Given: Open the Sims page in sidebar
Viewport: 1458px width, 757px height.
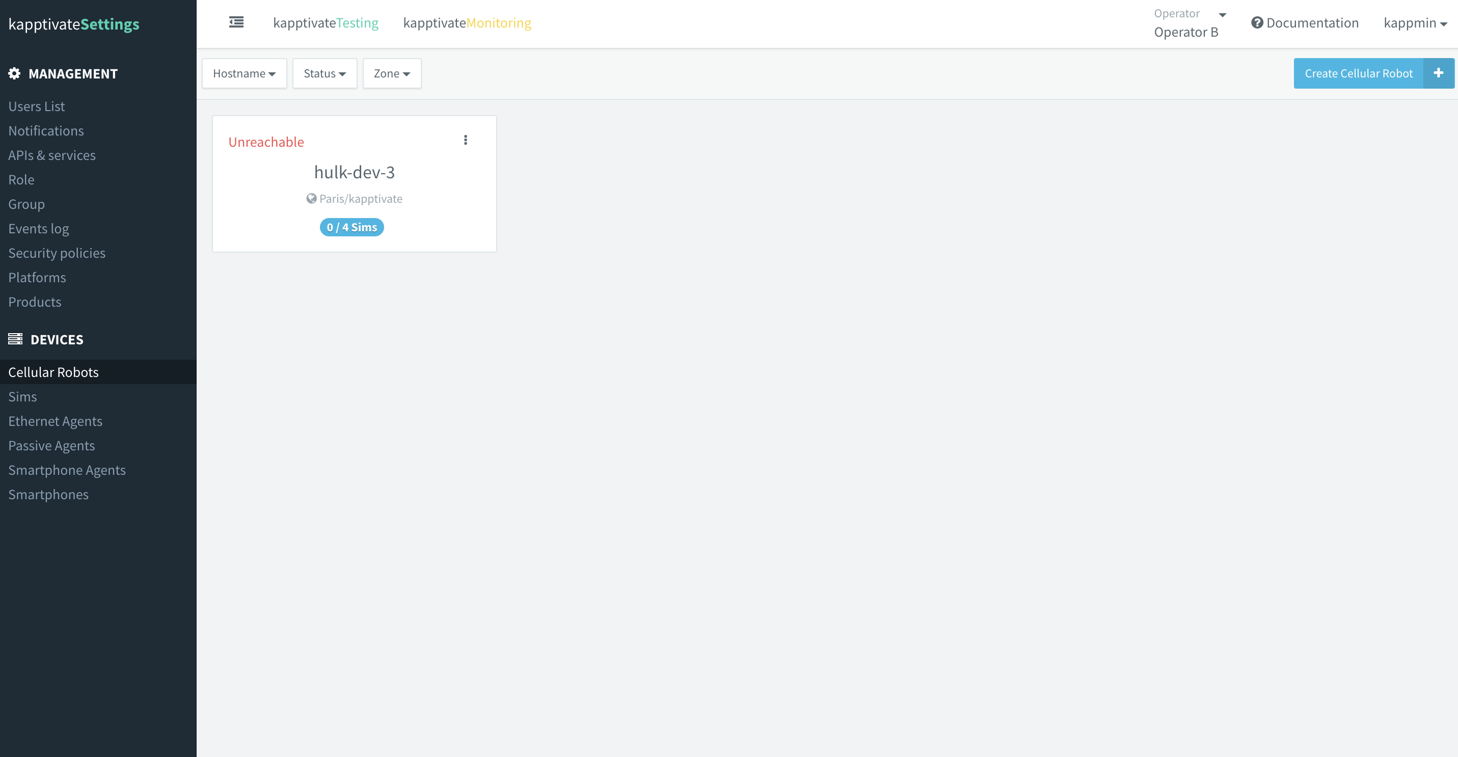Looking at the screenshot, I should click(22, 397).
